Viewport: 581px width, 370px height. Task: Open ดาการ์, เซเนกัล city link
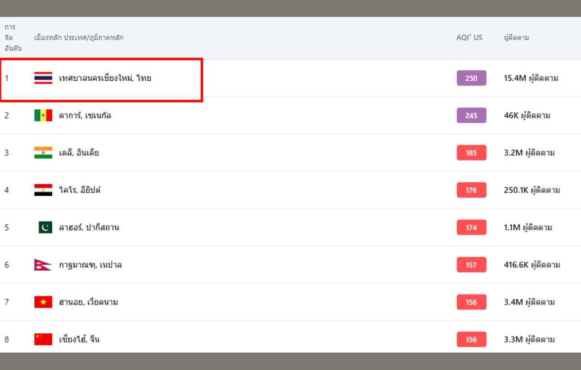85,116
